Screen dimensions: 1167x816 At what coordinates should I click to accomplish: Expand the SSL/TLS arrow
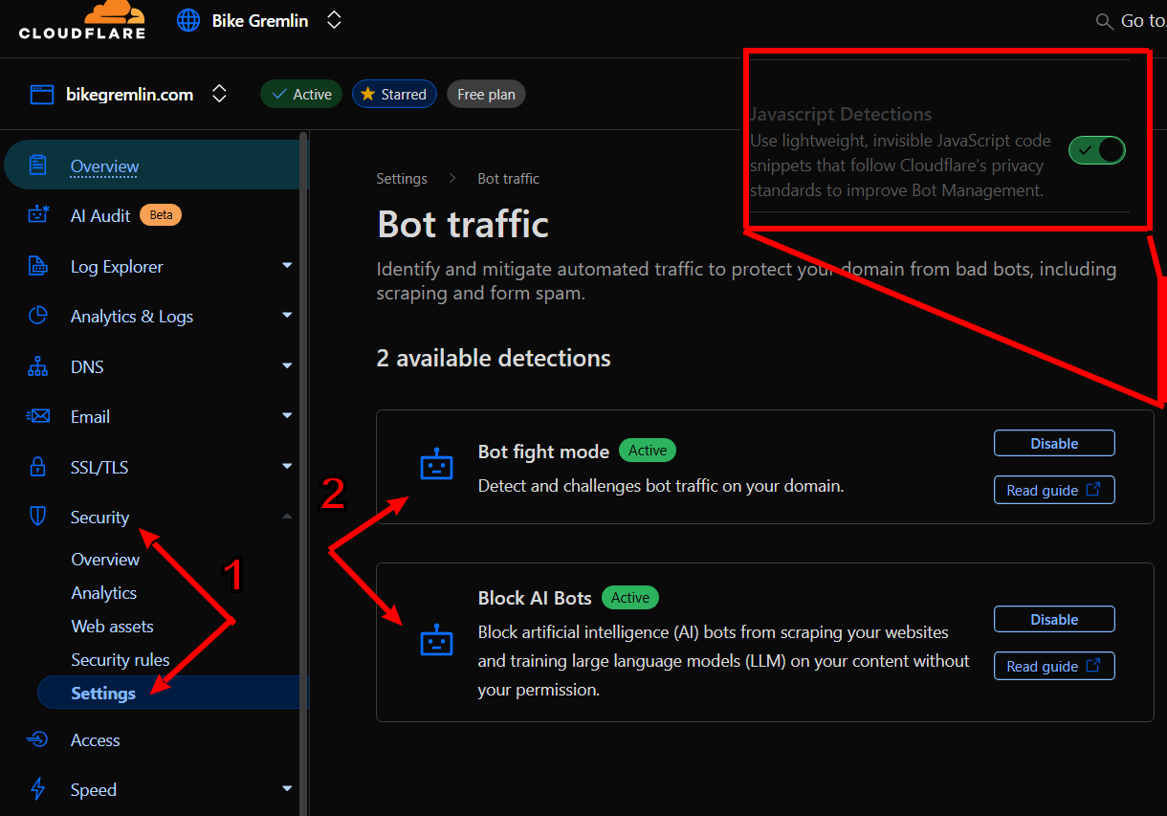287,466
